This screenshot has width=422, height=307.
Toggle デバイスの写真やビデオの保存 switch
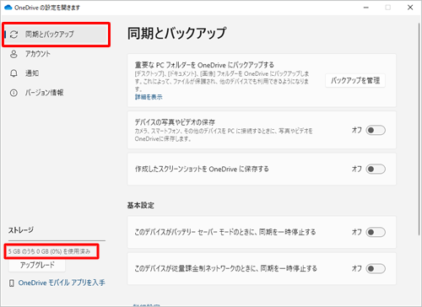coord(376,130)
